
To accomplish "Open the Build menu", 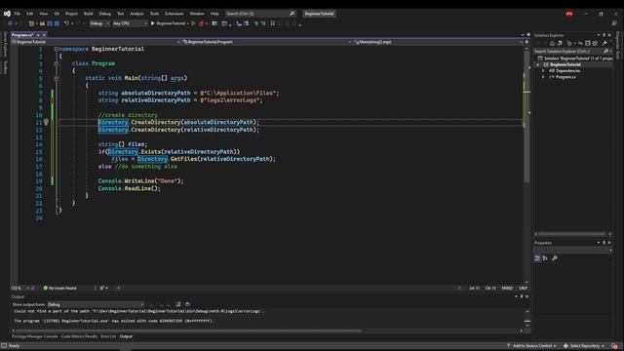I will [x=89, y=14].
